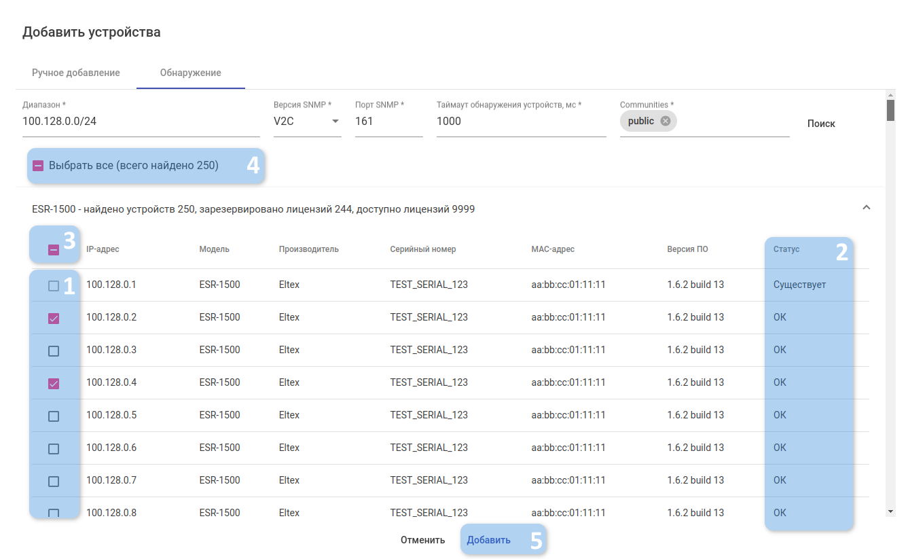Click the Отменить button
The width and height of the screenshot is (910, 559).
click(422, 540)
